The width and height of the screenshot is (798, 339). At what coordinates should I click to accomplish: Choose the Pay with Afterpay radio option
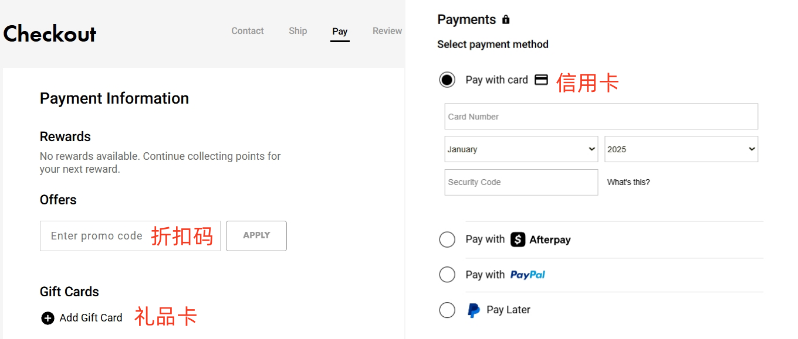(x=447, y=239)
